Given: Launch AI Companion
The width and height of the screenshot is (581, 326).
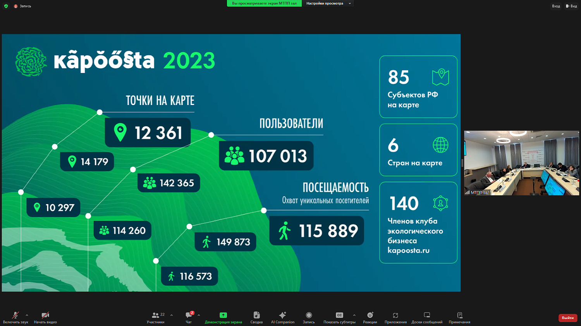Looking at the screenshot, I should click(282, 317).
